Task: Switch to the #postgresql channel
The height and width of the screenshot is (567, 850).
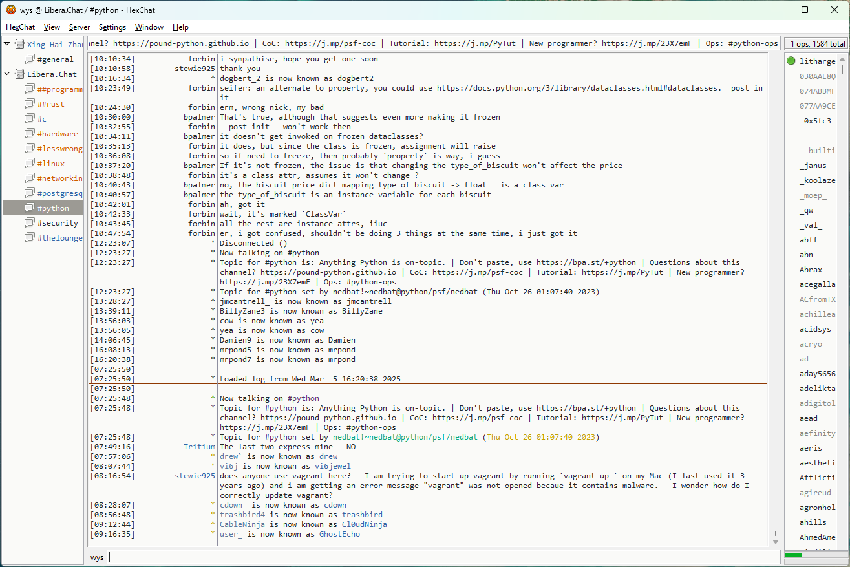Action: point(59,193)
